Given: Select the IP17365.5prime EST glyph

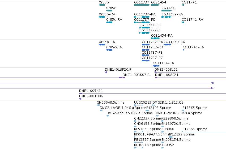Looking at the screenshot, I should coord(183,110).
